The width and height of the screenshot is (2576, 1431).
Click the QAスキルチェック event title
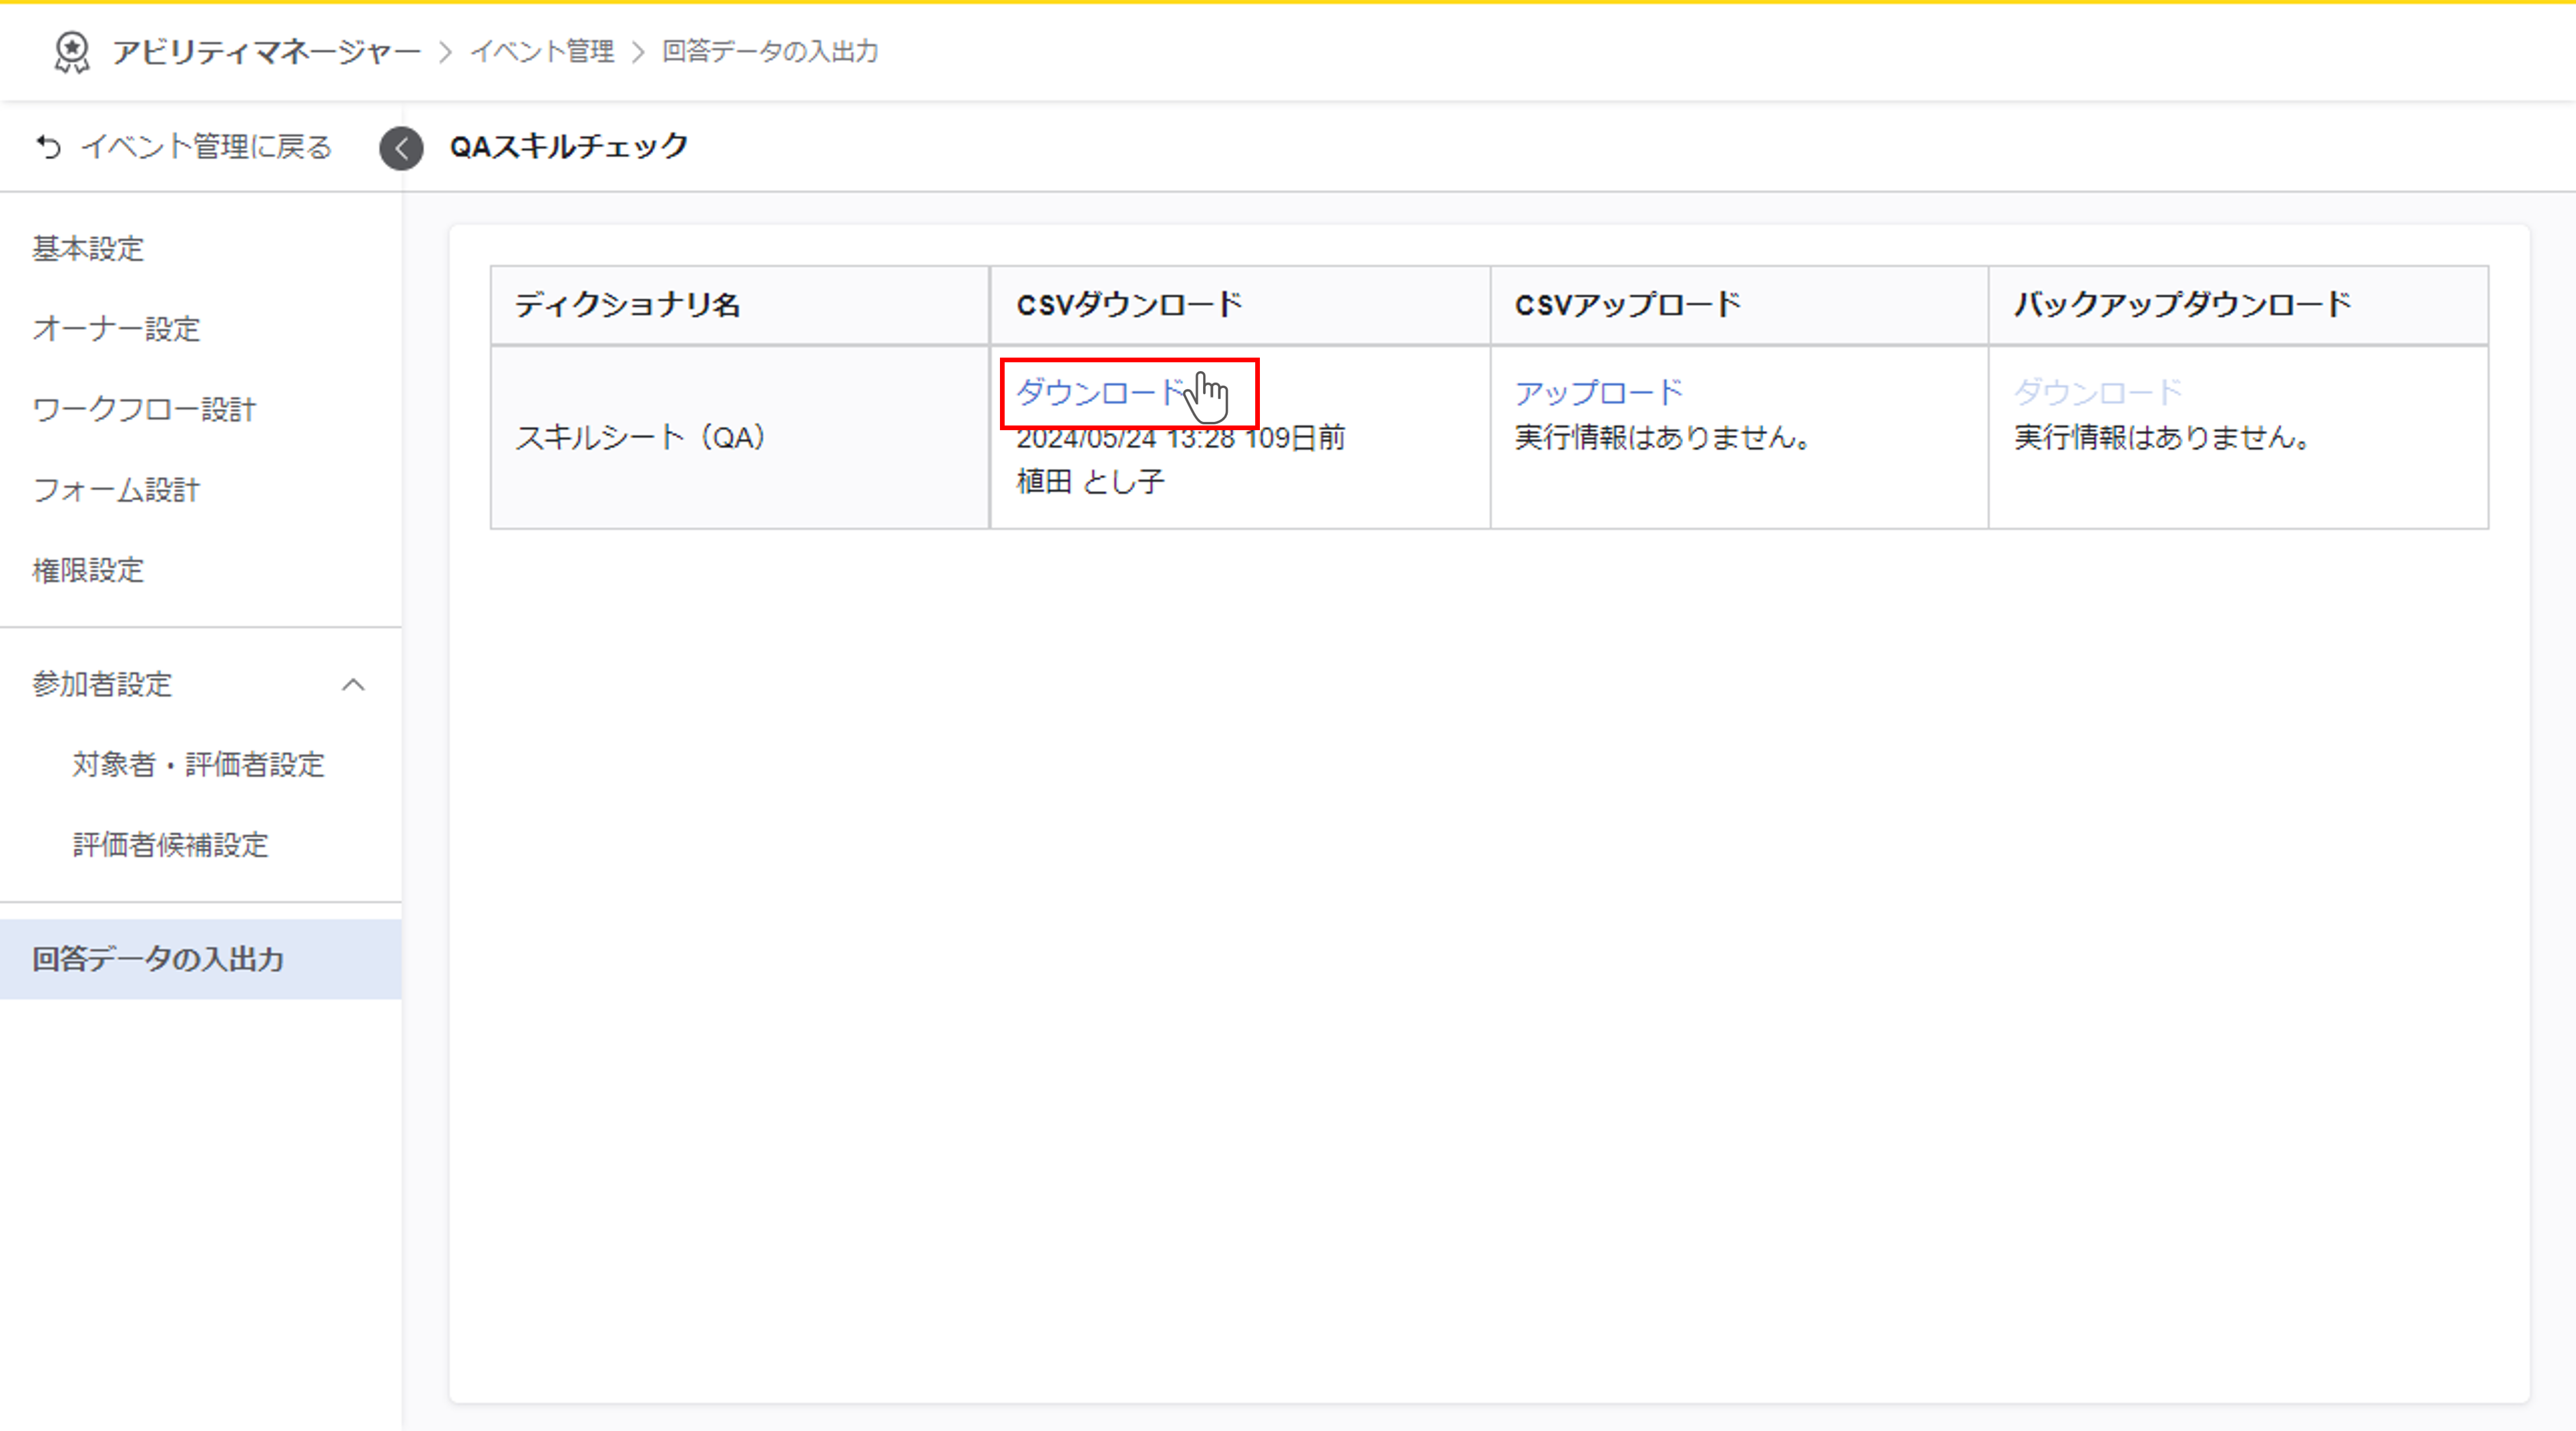point(569,147)
